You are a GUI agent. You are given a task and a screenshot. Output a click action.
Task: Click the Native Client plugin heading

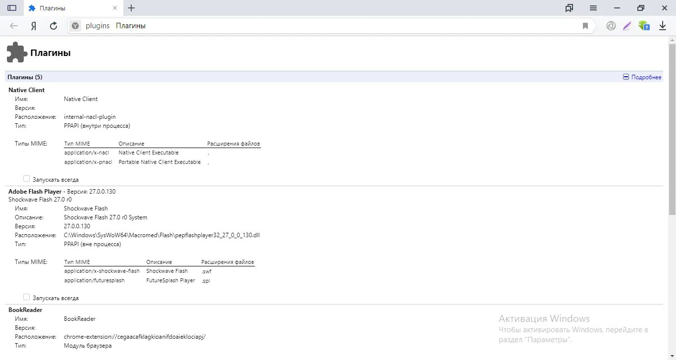point(26,90)
